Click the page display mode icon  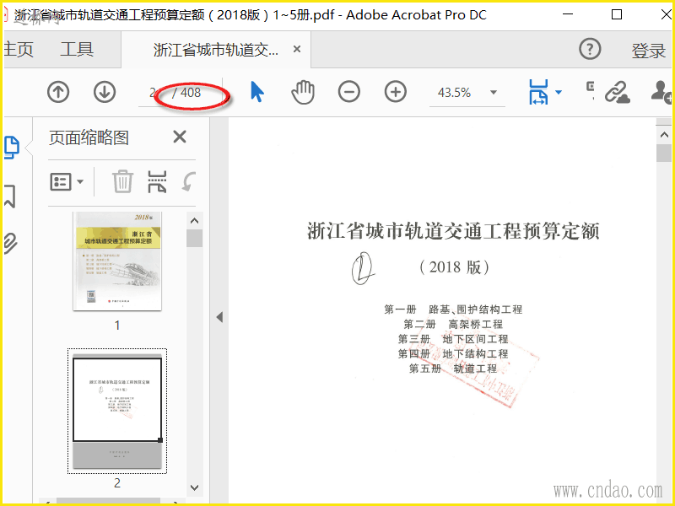pyautogui.click(x=590, y=89)
